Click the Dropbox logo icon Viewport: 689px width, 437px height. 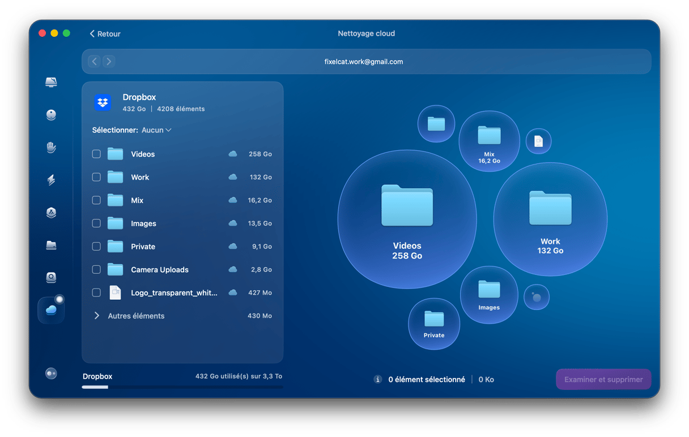pyautogui.click(x=103, y=103)
